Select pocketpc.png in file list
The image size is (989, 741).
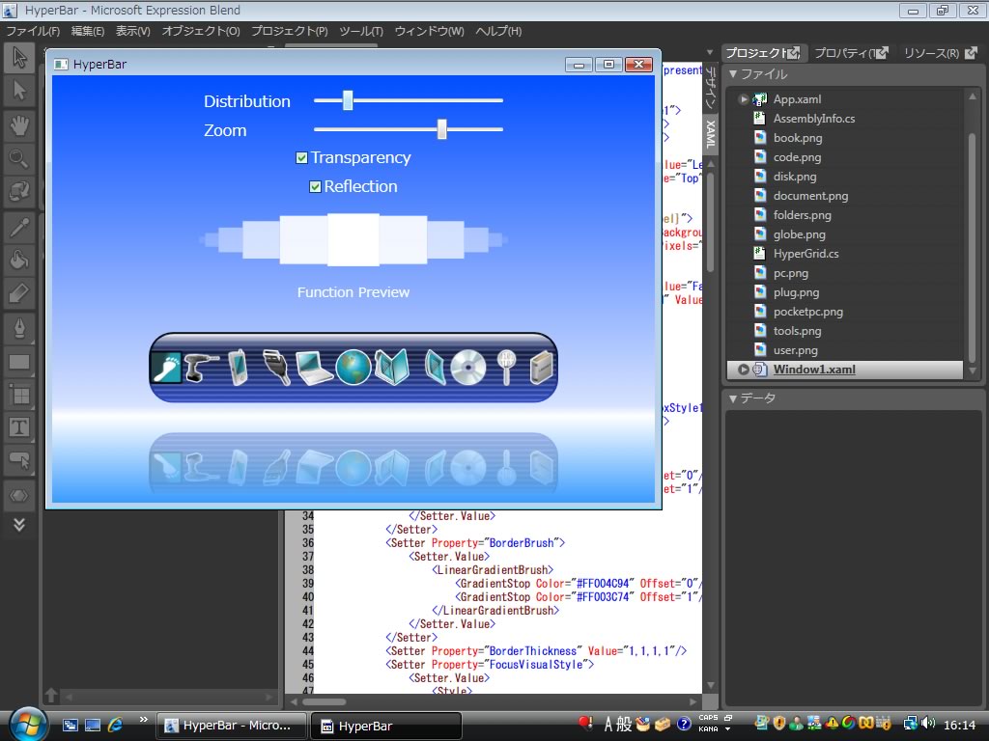807,312
